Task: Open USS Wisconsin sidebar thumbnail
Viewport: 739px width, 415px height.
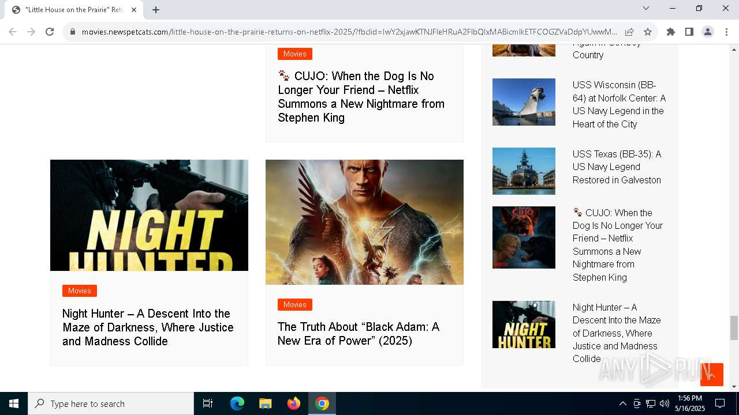Action: 524,102
